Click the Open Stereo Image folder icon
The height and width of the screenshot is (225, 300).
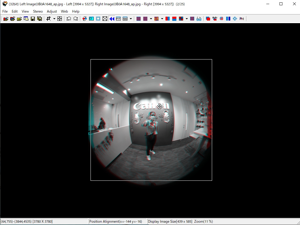coord(6,18)
